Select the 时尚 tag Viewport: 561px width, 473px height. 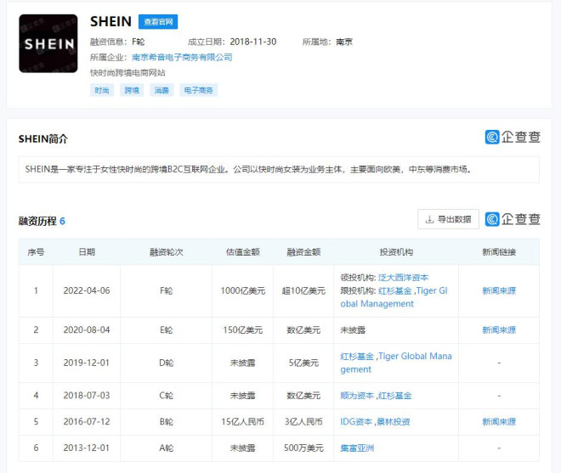click(102, 90)
